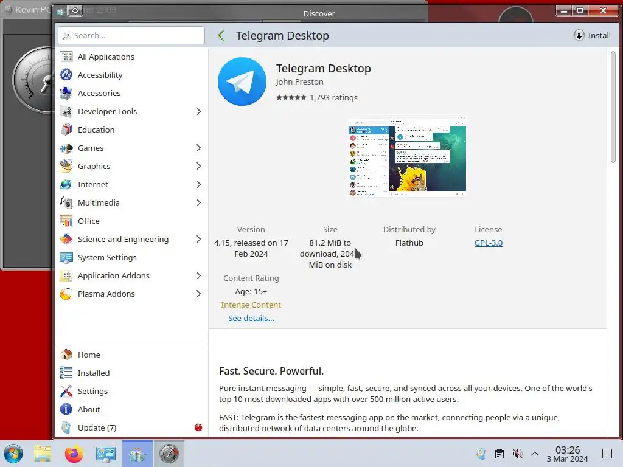
Task: Open the Accessibility category icon
Action: click(66, 75)
